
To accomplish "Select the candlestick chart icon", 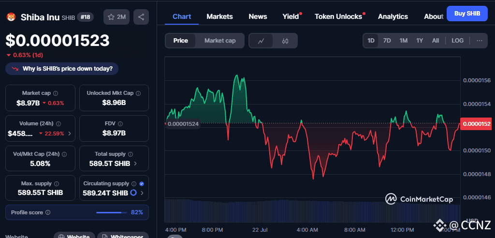I will (x=285, y=41).
